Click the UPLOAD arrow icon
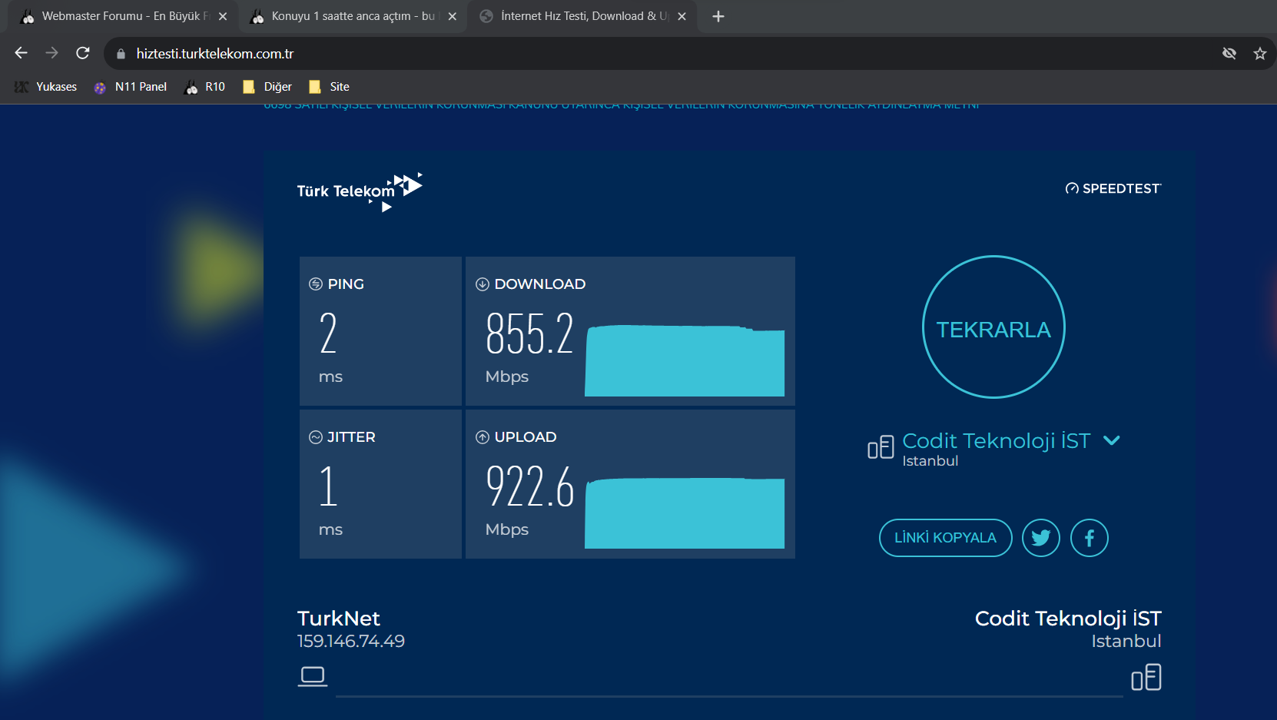Screen dimensions: 1277x720 pos(483,437)
